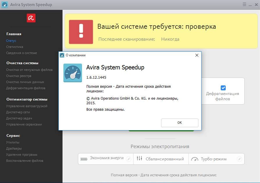Open the hamburger menu in title bar
Viewport: 260px width, 183px height.
(x=244, y=4)
